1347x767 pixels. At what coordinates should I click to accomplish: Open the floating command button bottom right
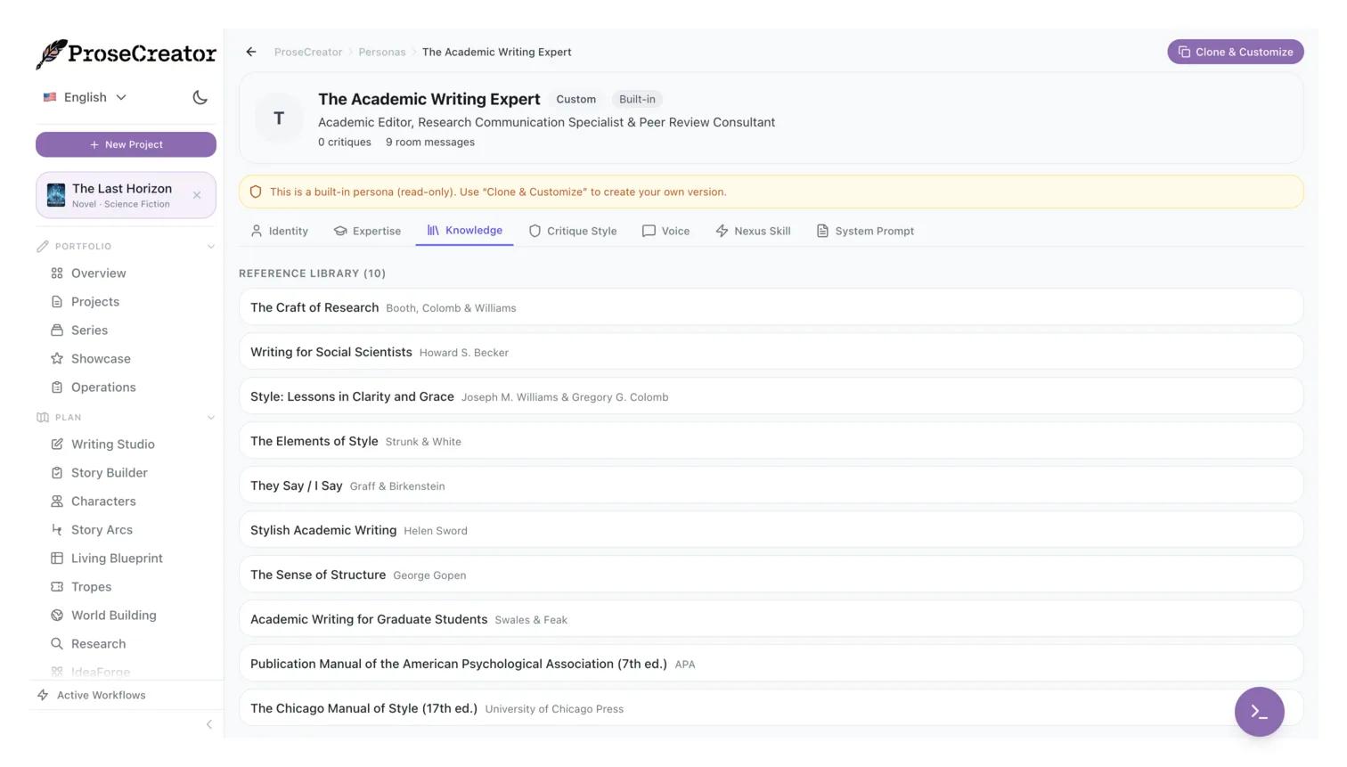[x=1259, y=711]
